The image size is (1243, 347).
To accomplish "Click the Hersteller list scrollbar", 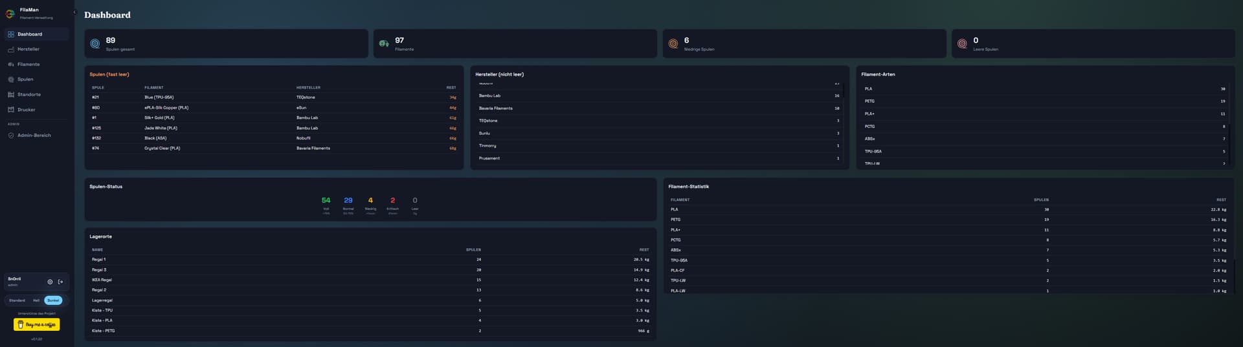I will click(x=844, y=90).
